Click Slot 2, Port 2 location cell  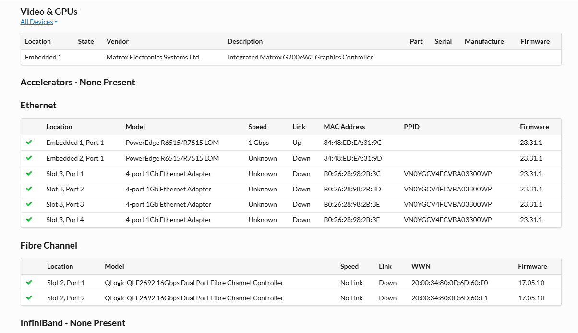tap(66, 297)
